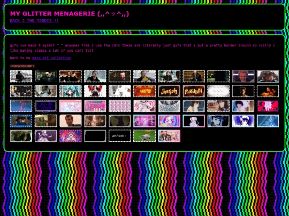Click the bearded man pink collage stamp
289x216 pixels.
(169, 136)
